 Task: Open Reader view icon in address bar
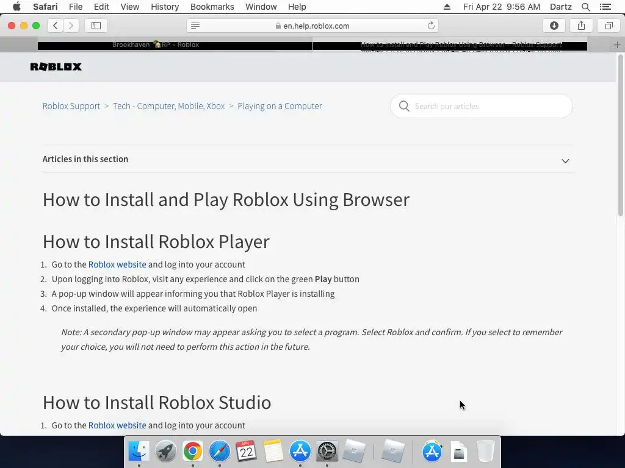tap(195, 26)
